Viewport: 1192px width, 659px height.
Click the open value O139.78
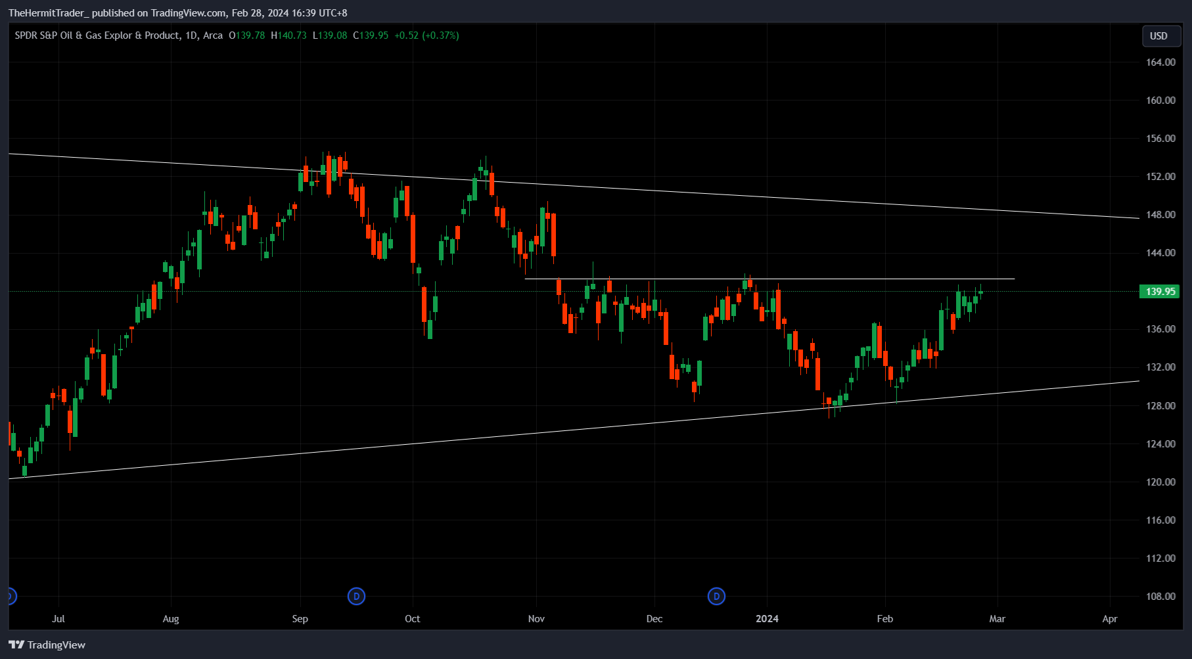point(246,35)
